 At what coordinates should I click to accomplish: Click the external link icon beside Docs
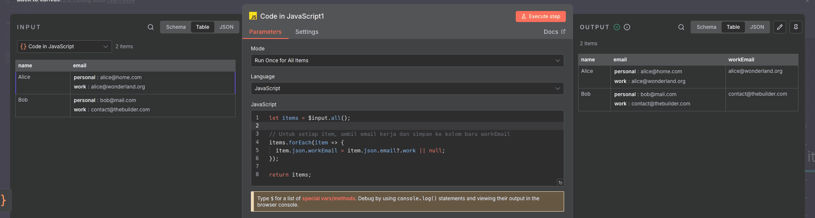(x=563, y=31)
